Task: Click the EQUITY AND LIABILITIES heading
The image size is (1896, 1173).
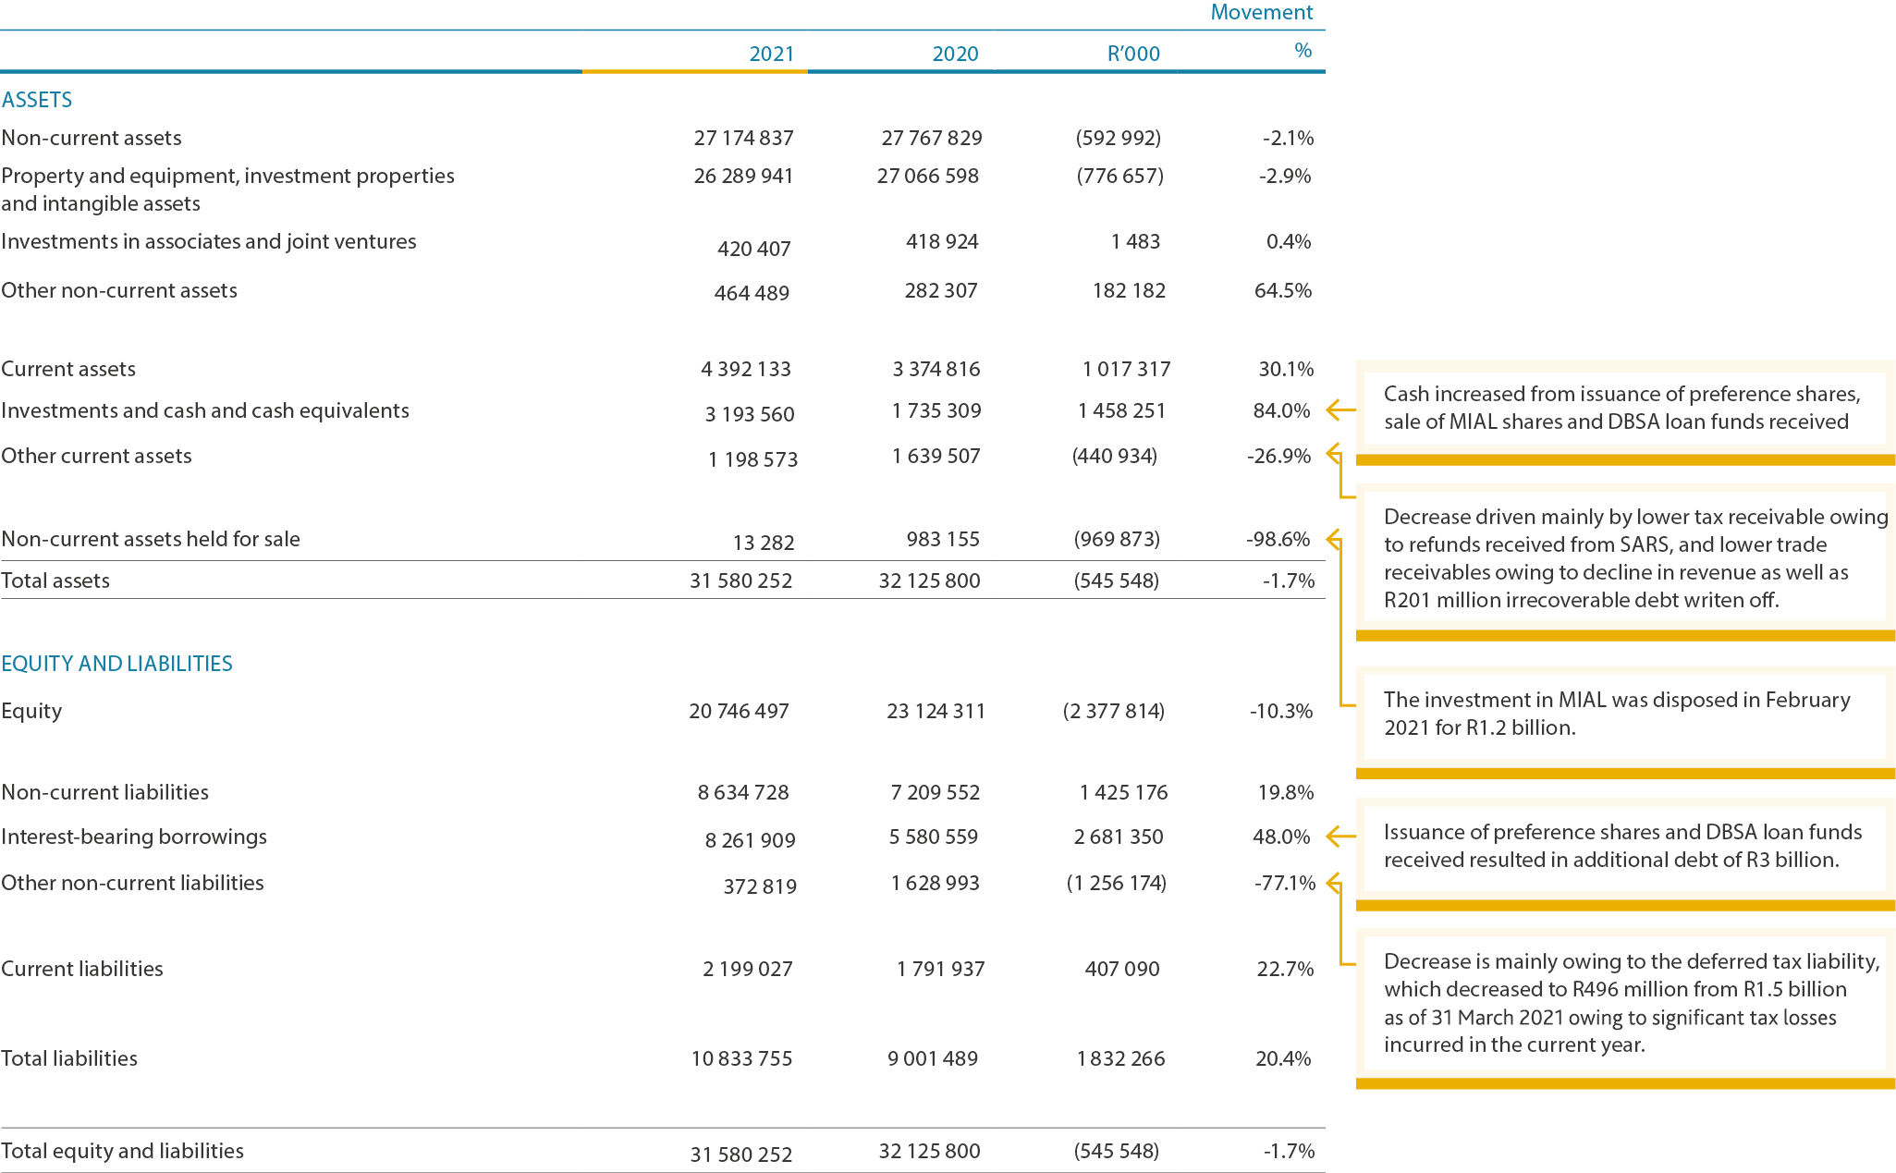Action: click(x=116, y=664)
